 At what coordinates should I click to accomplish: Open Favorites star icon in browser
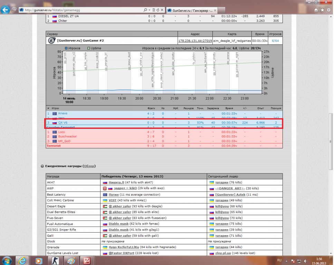[323, 10]
